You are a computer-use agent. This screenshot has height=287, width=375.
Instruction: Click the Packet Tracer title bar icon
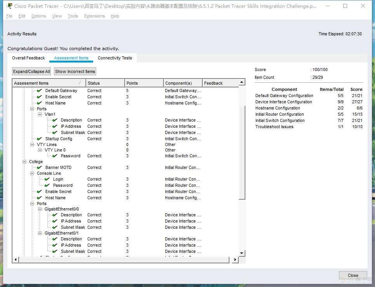10,6
